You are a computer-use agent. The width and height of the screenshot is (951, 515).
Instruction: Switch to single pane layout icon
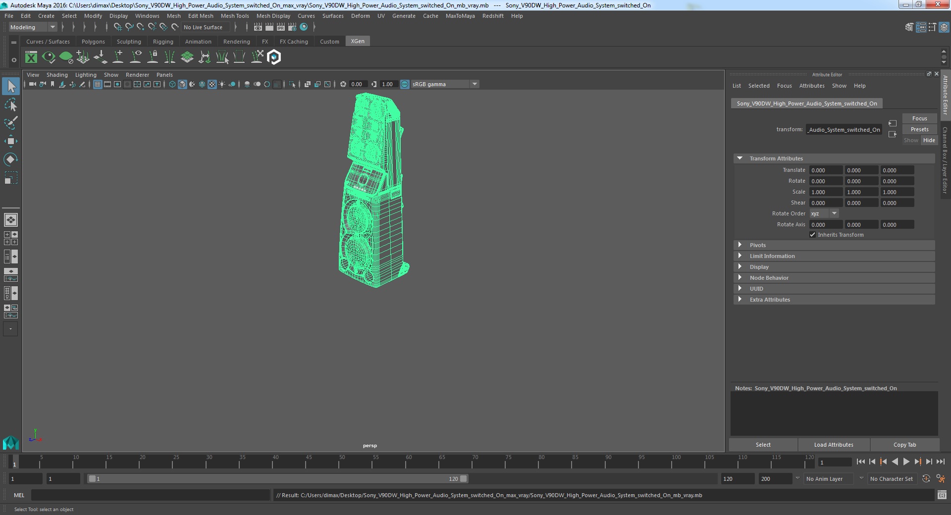[x=11, y=220]
